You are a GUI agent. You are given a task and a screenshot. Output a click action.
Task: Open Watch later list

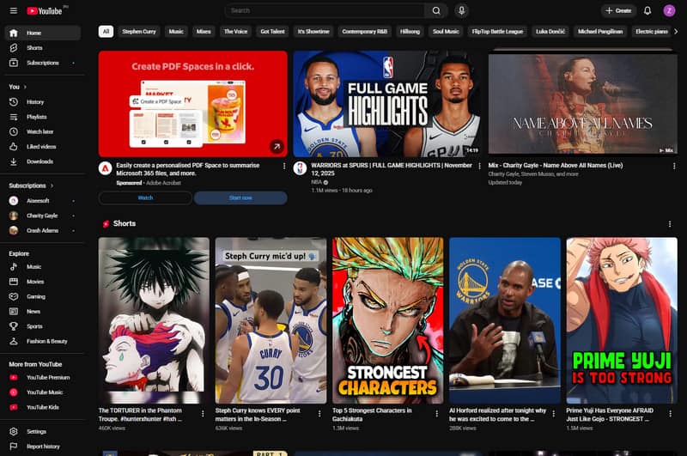click(x=43, y=131)
